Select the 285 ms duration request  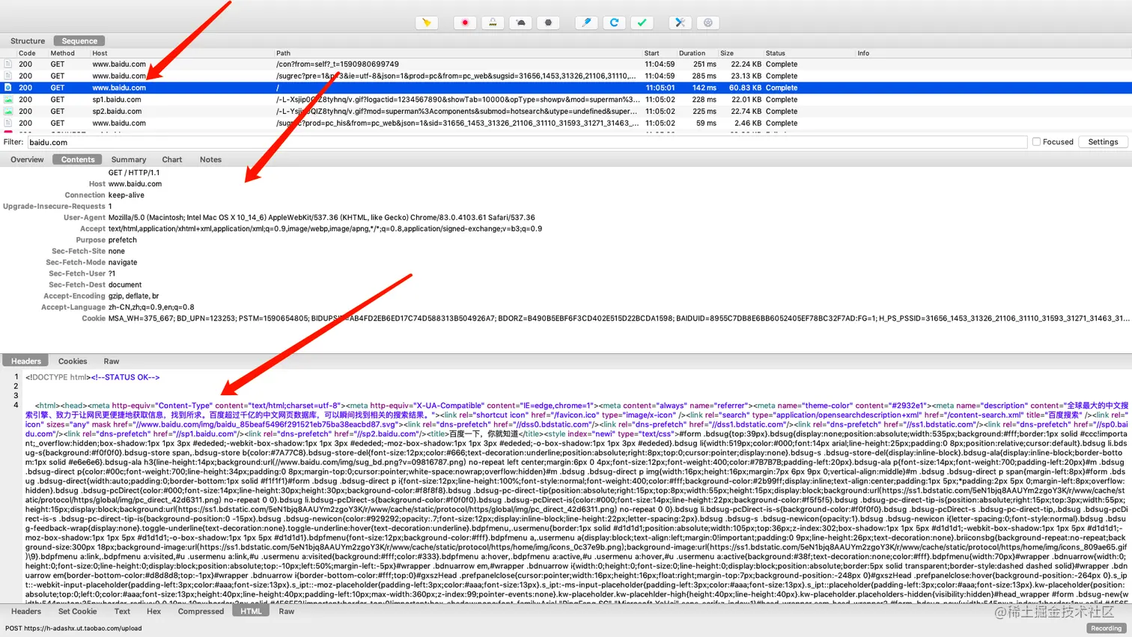click(566, 76)
